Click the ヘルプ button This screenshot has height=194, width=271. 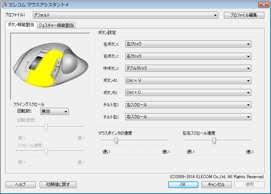point(21,185)
